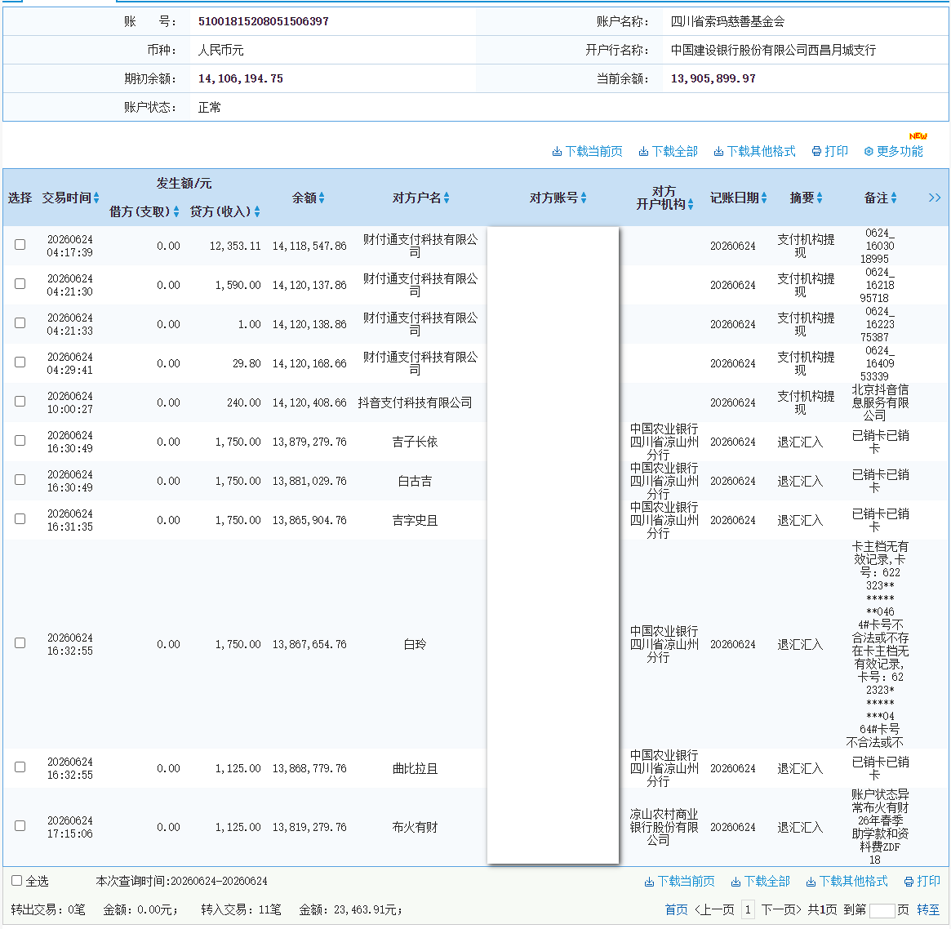Click the bottom 下载全部 download icon
951x929 pixels.
tap(735, 882)
